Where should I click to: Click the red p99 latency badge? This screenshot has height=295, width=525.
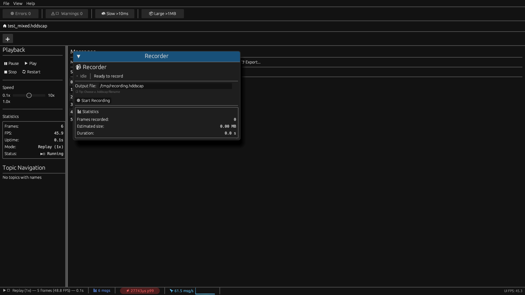pos(140,291)
